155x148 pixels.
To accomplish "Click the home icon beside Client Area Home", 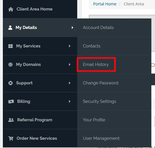I will tap(11, 9).
